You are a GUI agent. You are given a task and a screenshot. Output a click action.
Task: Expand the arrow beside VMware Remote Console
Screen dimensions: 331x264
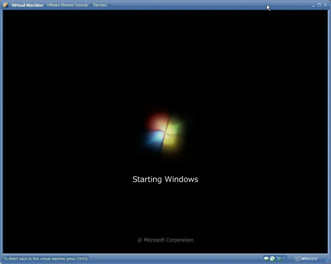tap(91, 5)
